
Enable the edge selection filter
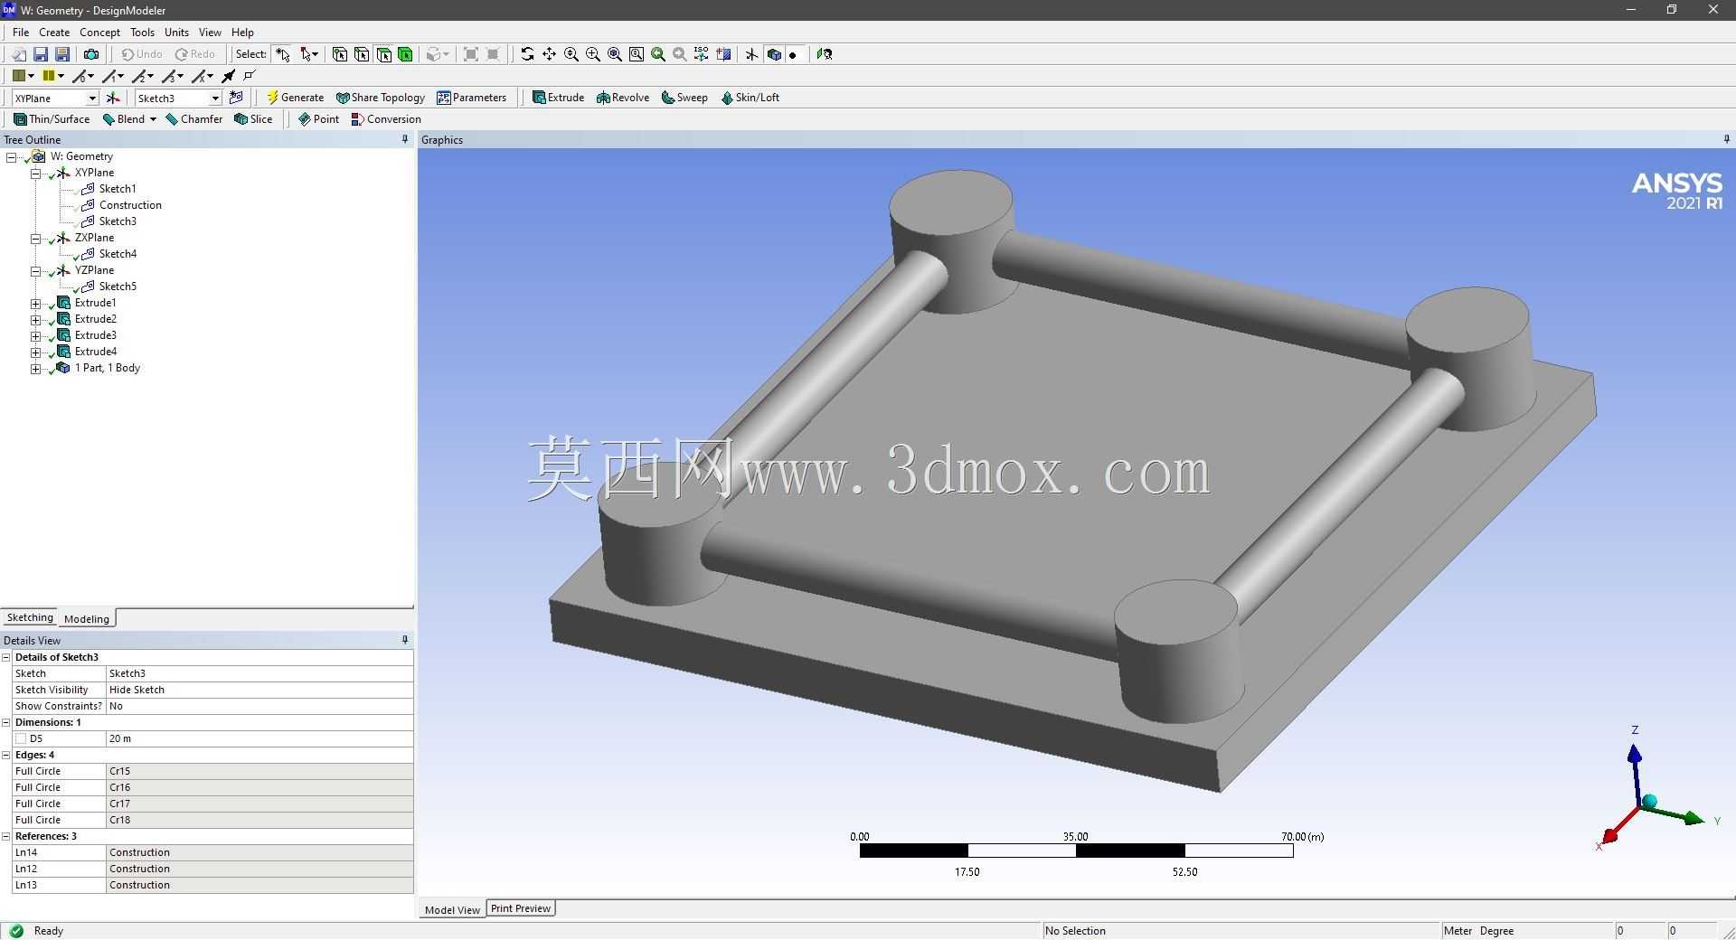362,54
